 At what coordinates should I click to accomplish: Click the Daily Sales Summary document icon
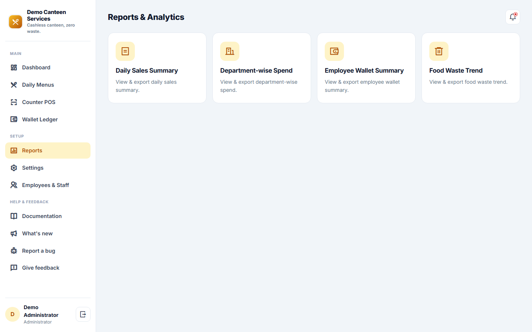[125, 51]
